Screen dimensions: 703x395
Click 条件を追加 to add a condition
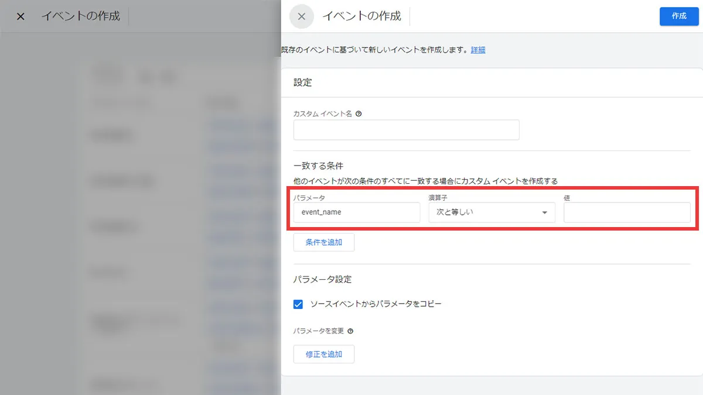point(323,242)
